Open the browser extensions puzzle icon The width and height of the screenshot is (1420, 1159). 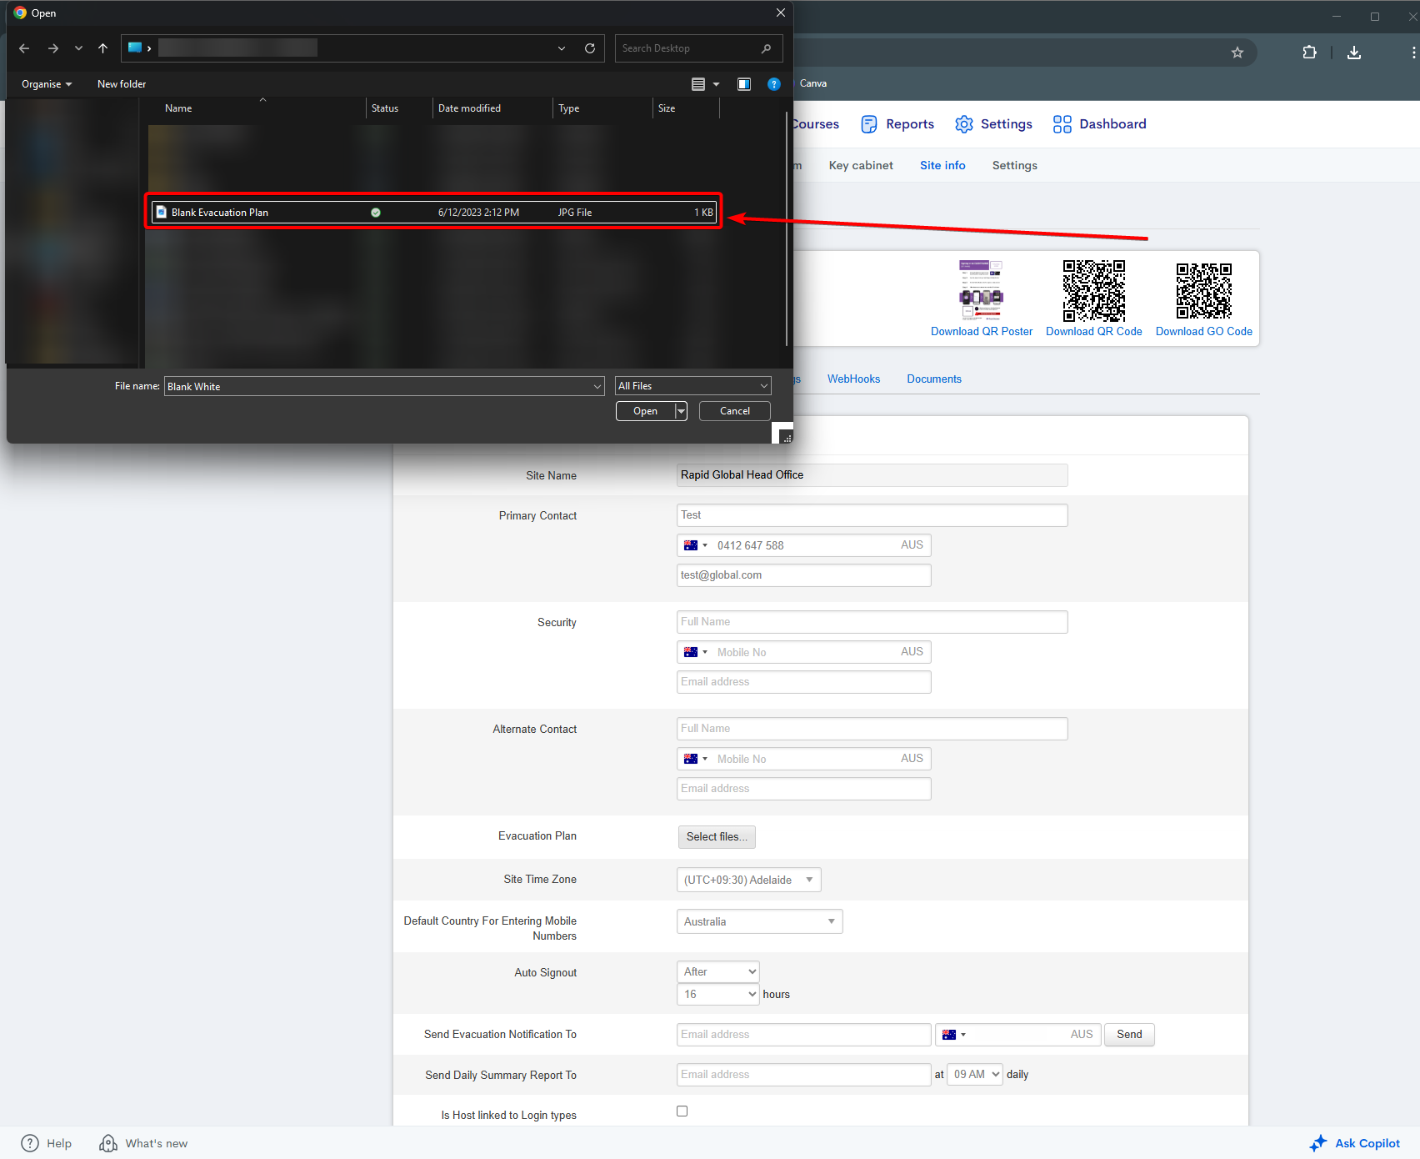click(1309, 53)
